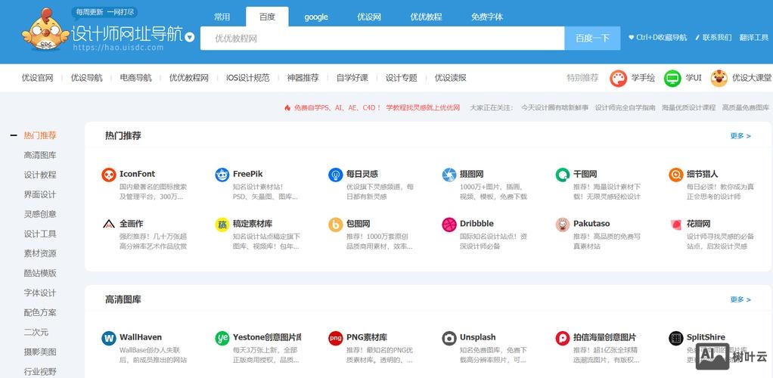Select 字体设计 in the sidebar
Viewport: 773px width, 378px height.
coord(40,293)
